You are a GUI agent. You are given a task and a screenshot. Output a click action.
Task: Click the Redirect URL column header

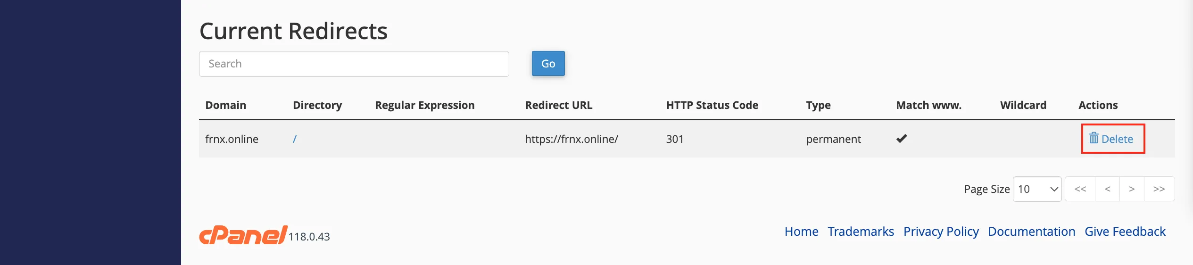558,105
